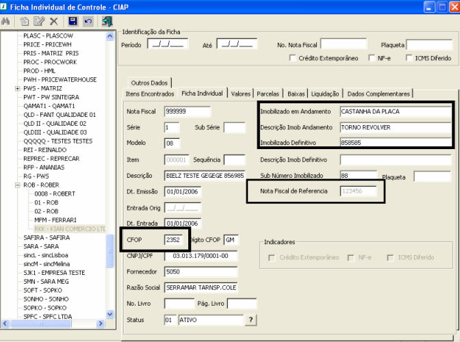Expand the PWS - MATRIZ tree node

(x=18, y=88)
